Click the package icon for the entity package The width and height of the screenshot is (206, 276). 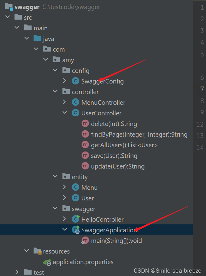(66, 176)
